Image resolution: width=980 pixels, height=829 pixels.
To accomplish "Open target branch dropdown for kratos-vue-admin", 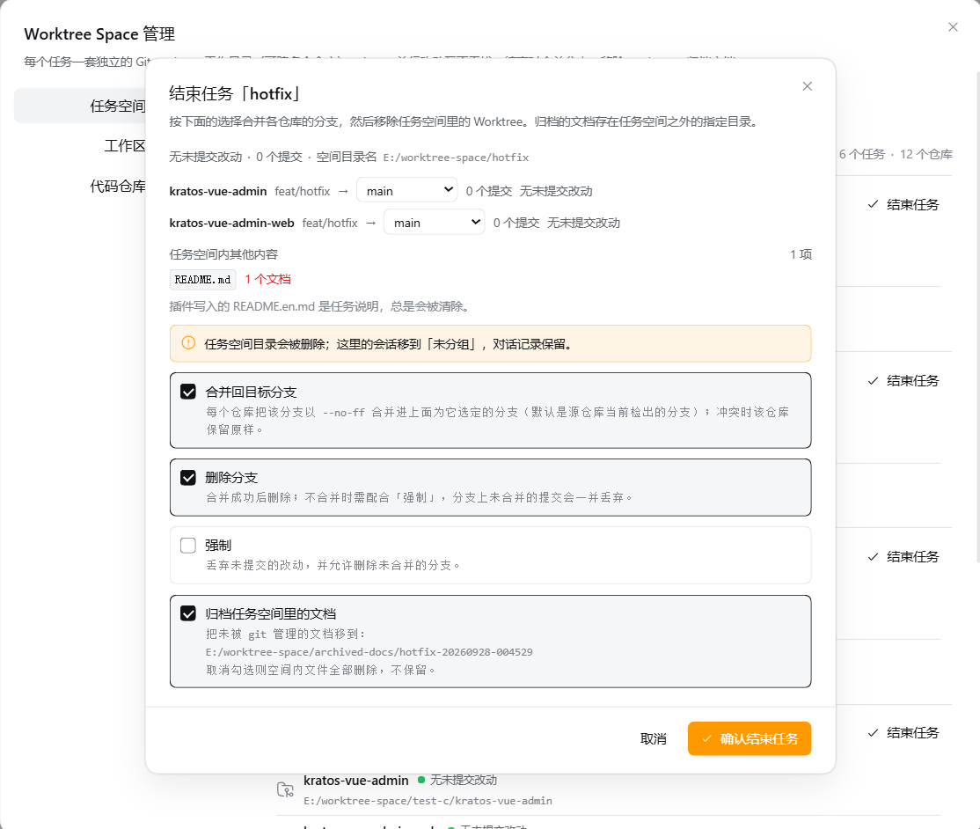I will click(x=407, y=191).
